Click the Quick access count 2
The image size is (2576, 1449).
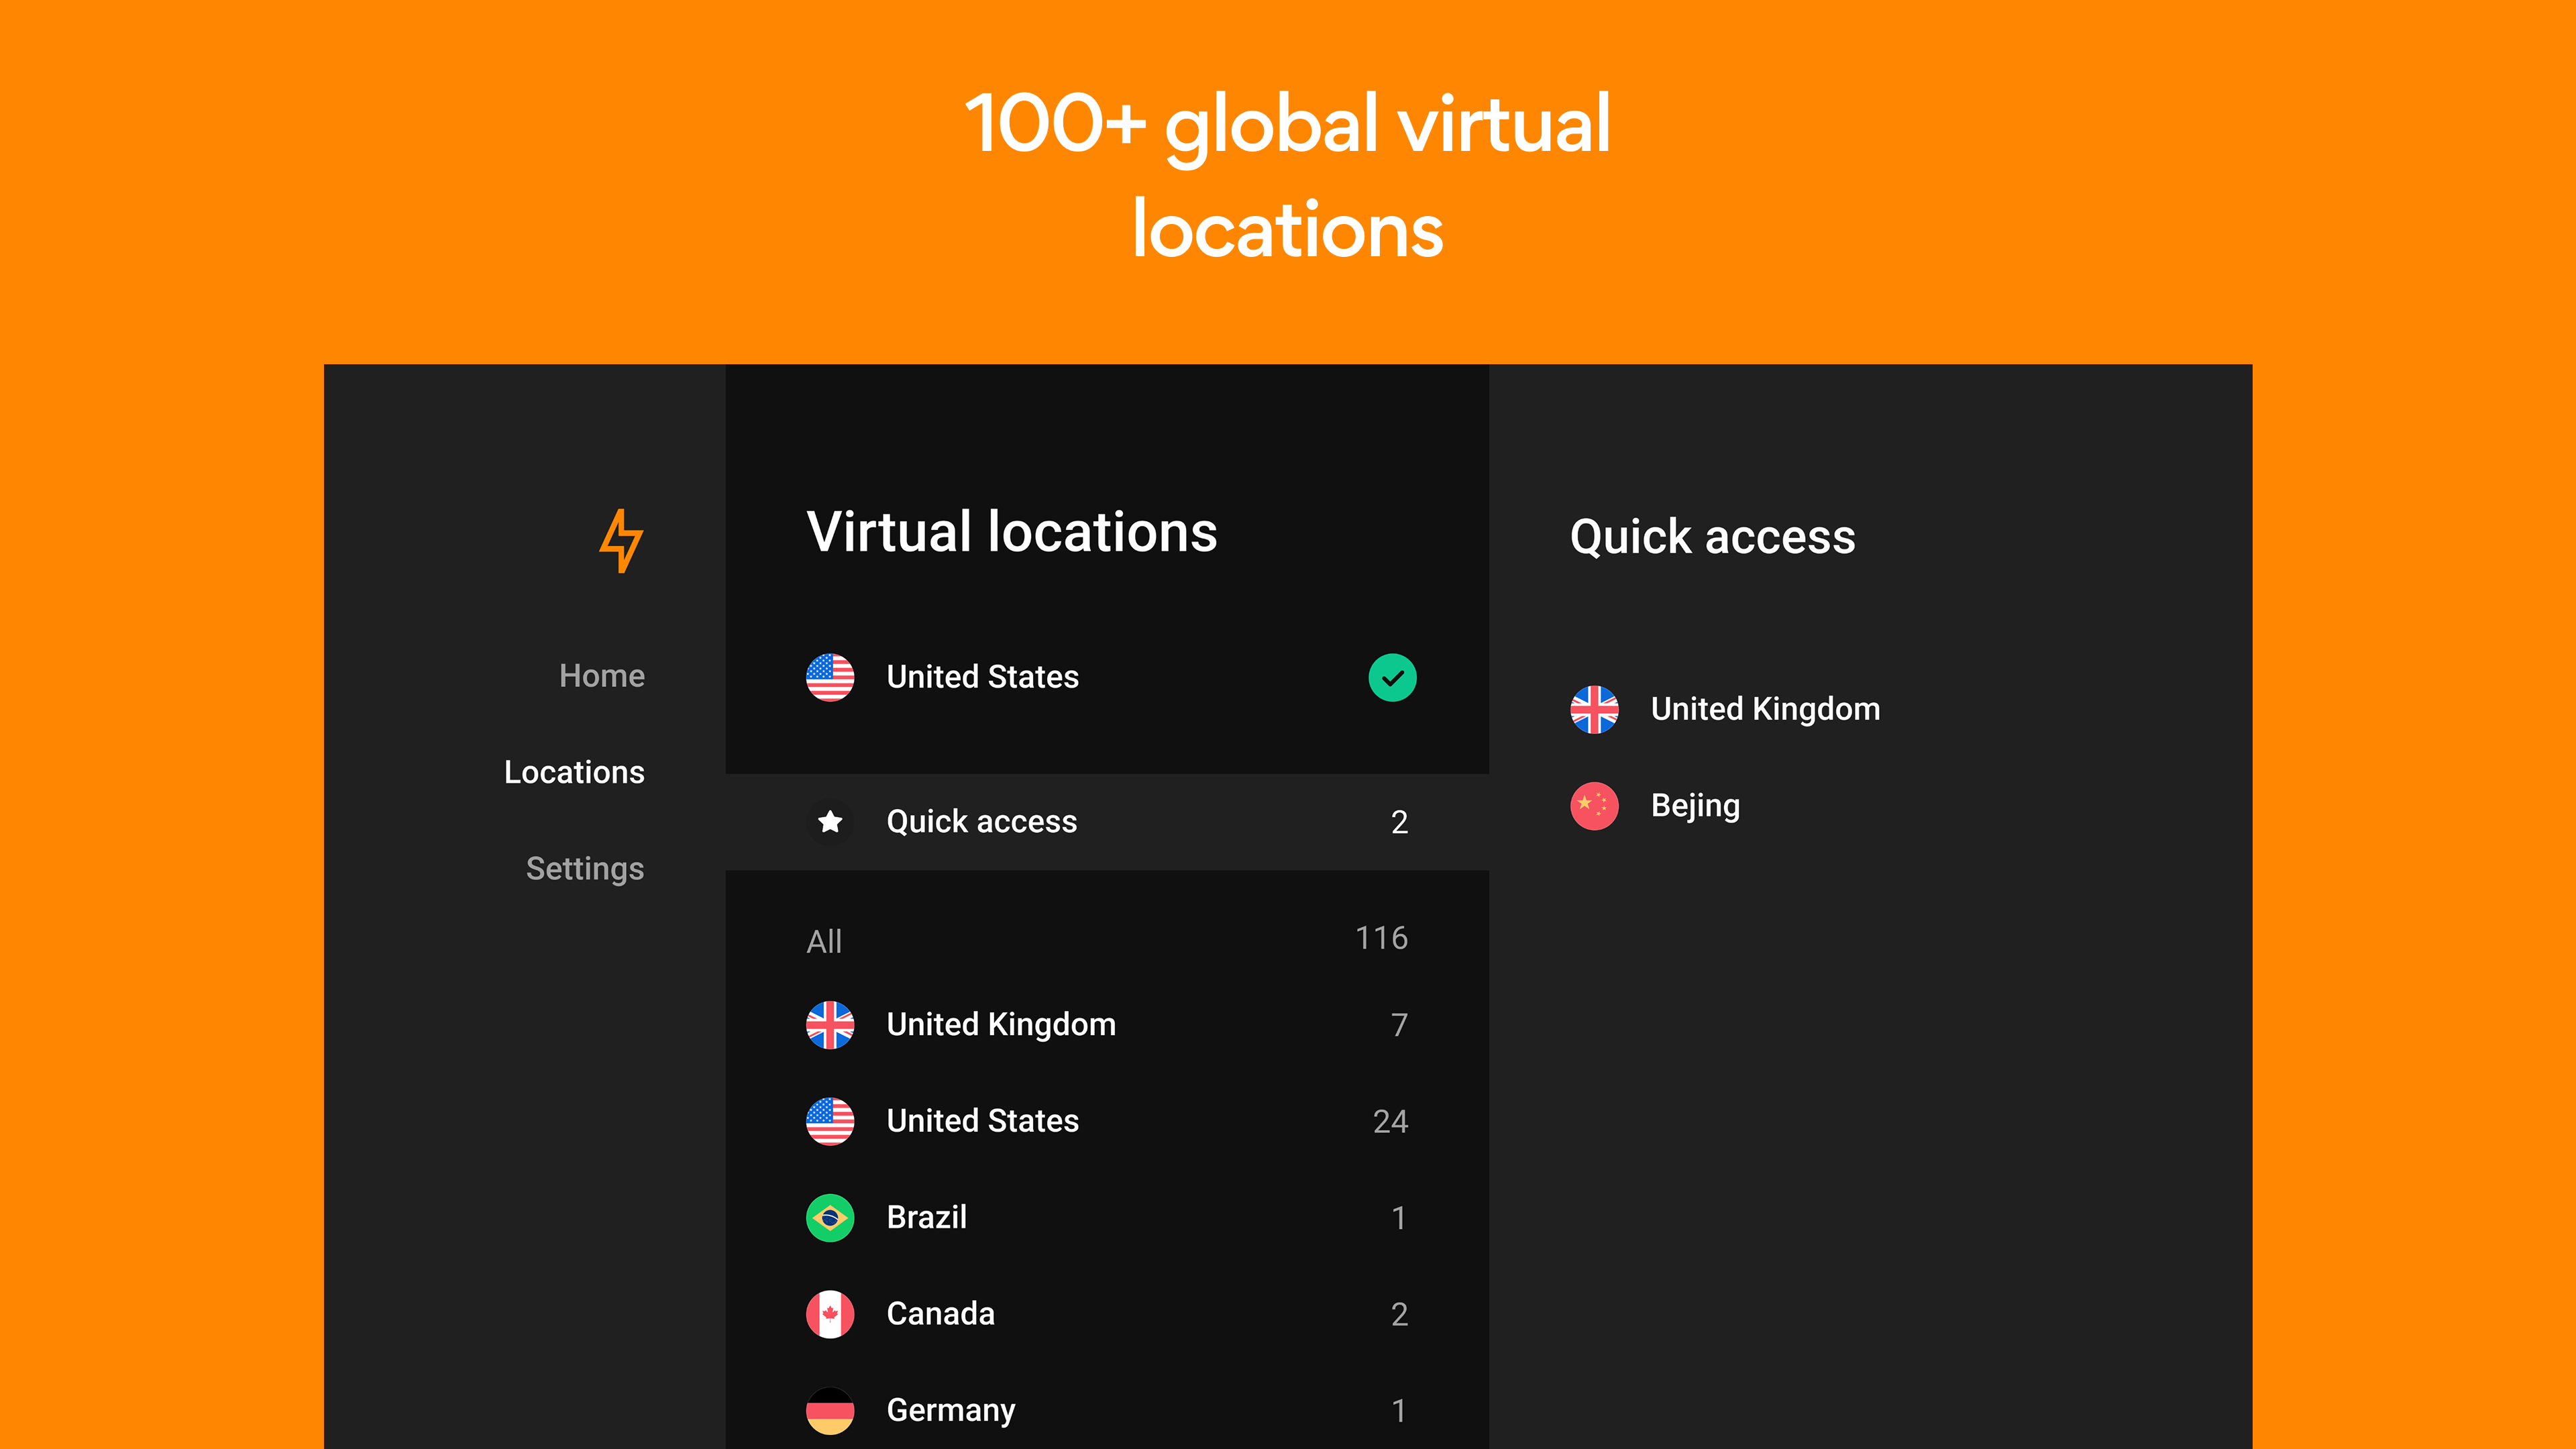pos(1399,822)
